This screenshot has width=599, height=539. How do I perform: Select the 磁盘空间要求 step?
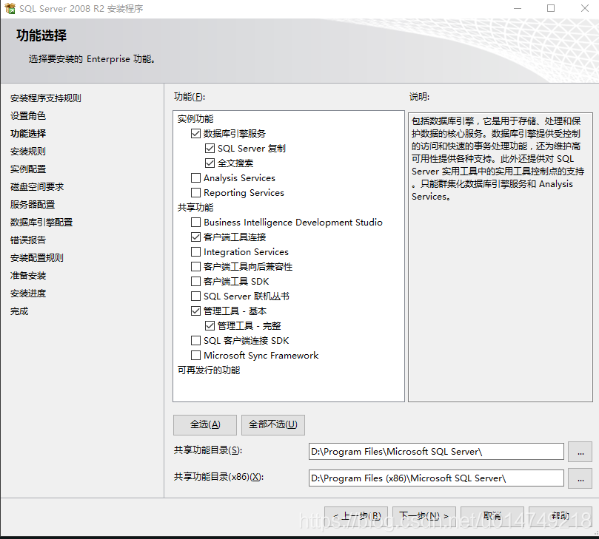click(37, 187)
